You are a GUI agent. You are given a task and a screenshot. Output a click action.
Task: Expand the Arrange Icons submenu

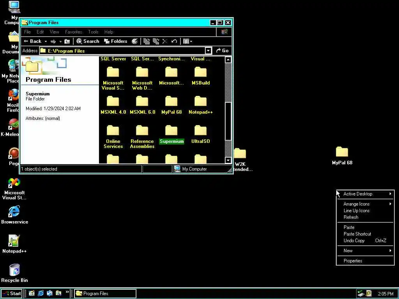365,204
